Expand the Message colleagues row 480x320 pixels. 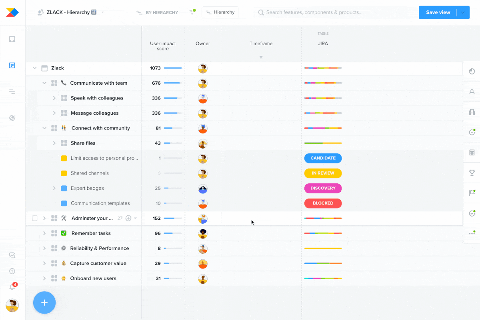[x=54, y=113]
